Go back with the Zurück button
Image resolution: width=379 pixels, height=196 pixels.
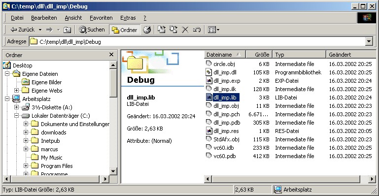coord(23,30)
